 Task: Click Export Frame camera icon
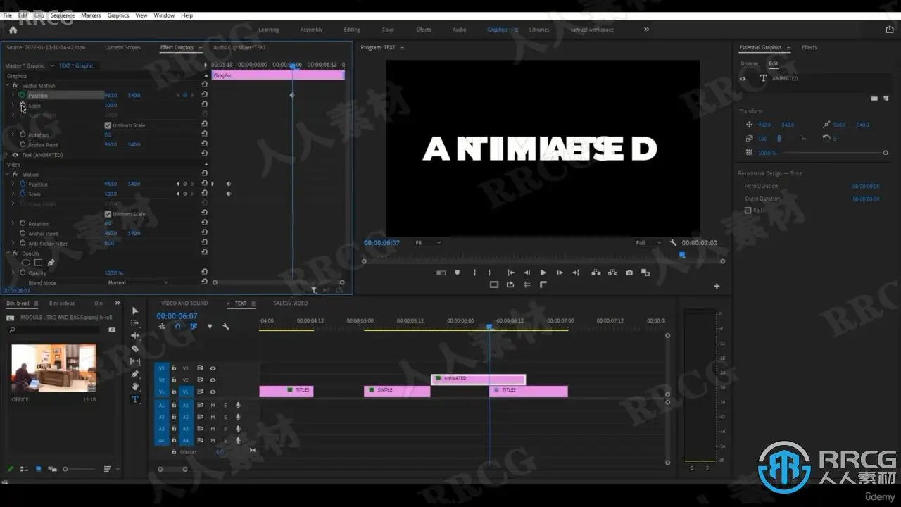coord(629,273)
